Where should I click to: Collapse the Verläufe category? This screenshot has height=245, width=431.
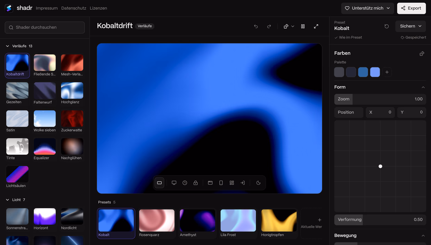coord(8,46)
